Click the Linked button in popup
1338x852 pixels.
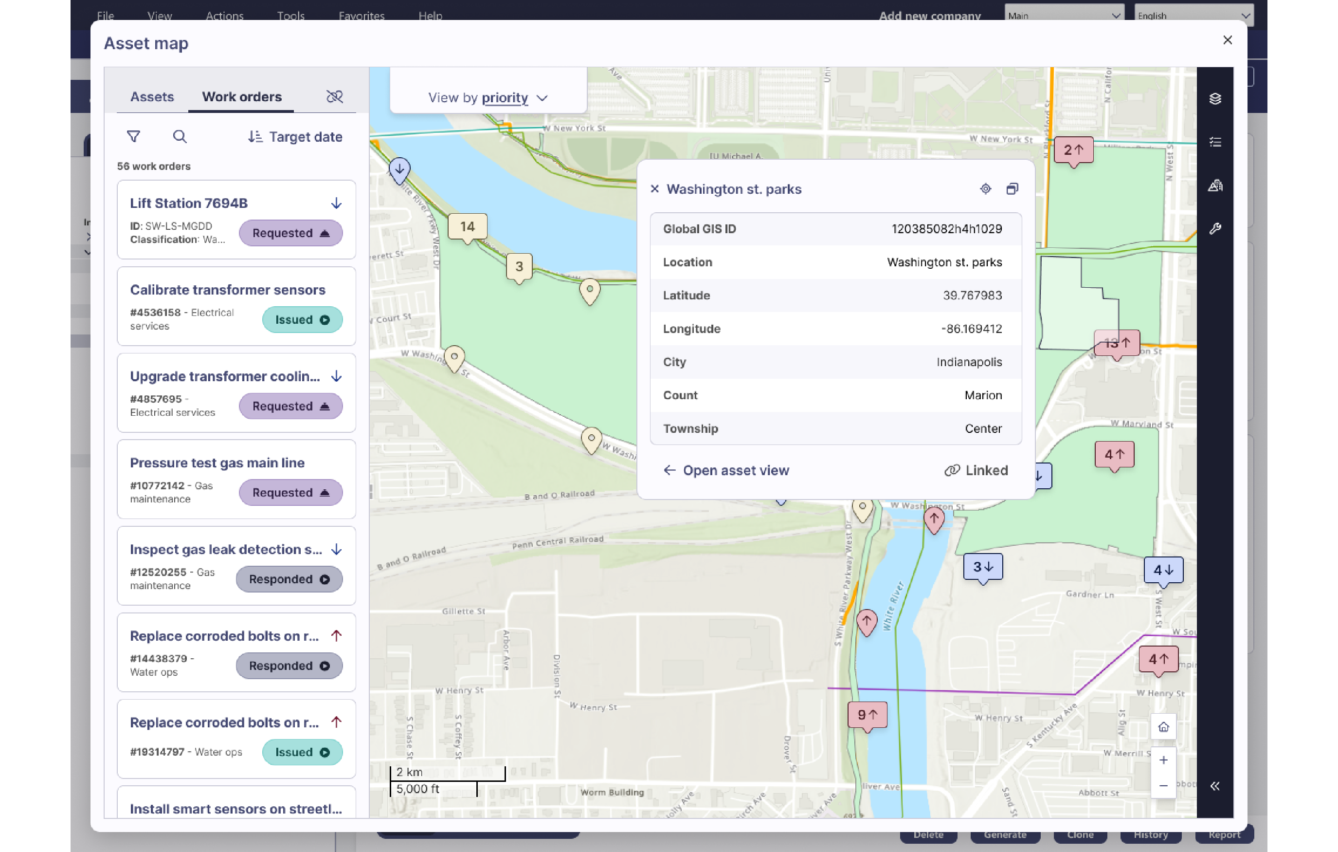tap(976, 470)
